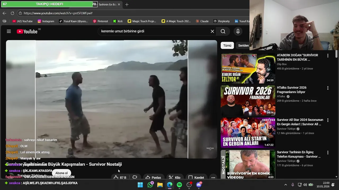Clear the search query with X
The height and width of the screenshot is (190, 339).
pos(212,31)
